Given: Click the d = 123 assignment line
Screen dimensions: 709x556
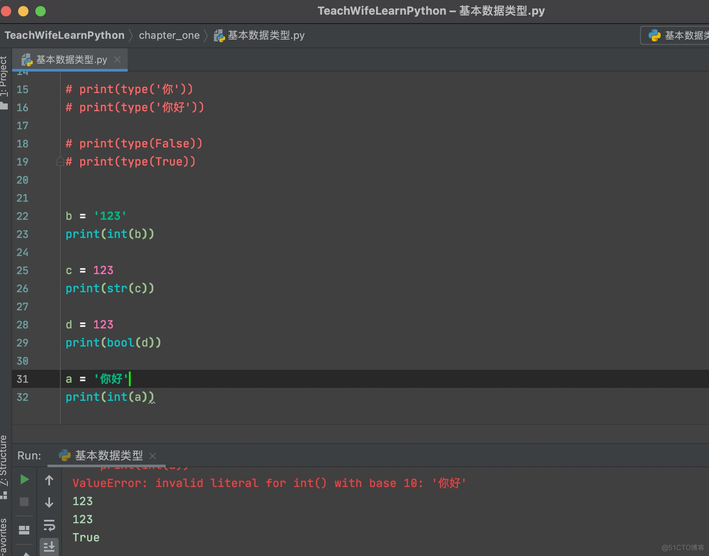Looking at the screenshot, I should pyautogui.click(x=89, y=325).
